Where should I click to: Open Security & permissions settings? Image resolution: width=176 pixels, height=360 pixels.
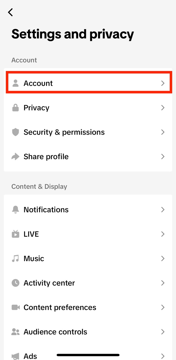[x=64, y=132]
